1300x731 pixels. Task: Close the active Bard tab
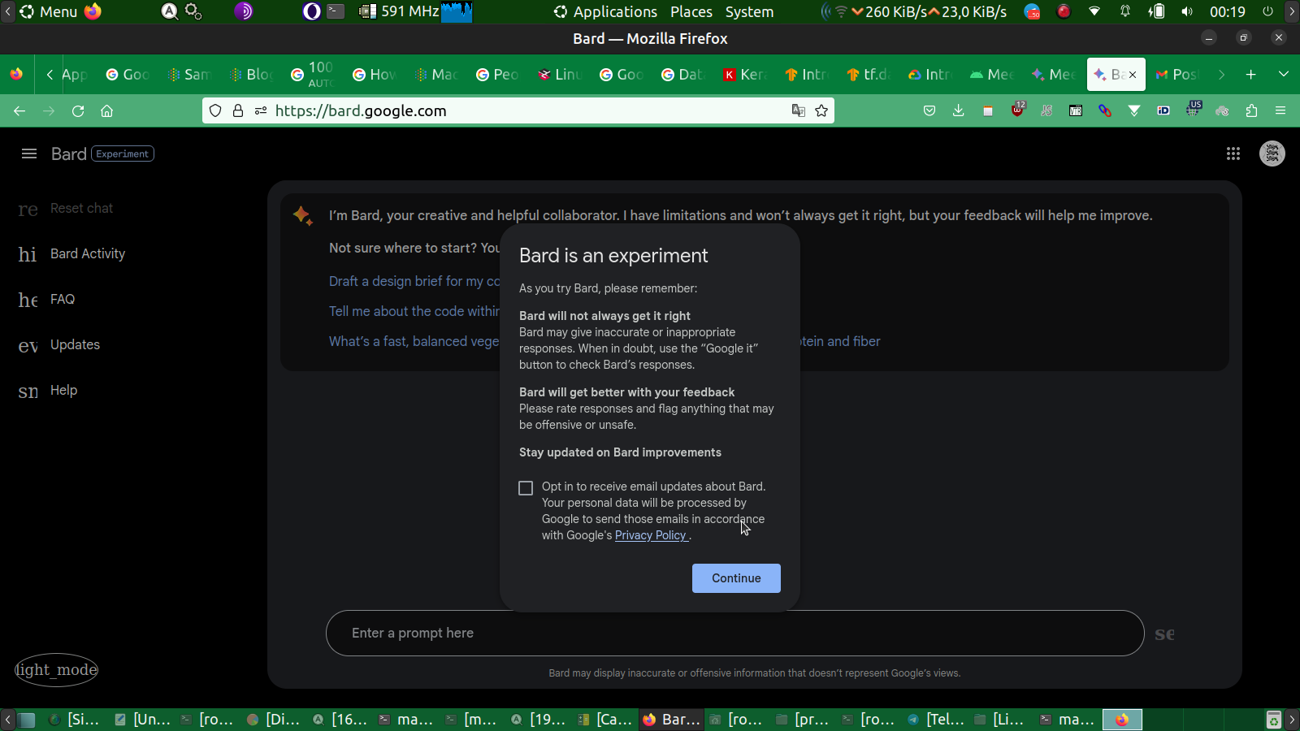pos(1133,75)
